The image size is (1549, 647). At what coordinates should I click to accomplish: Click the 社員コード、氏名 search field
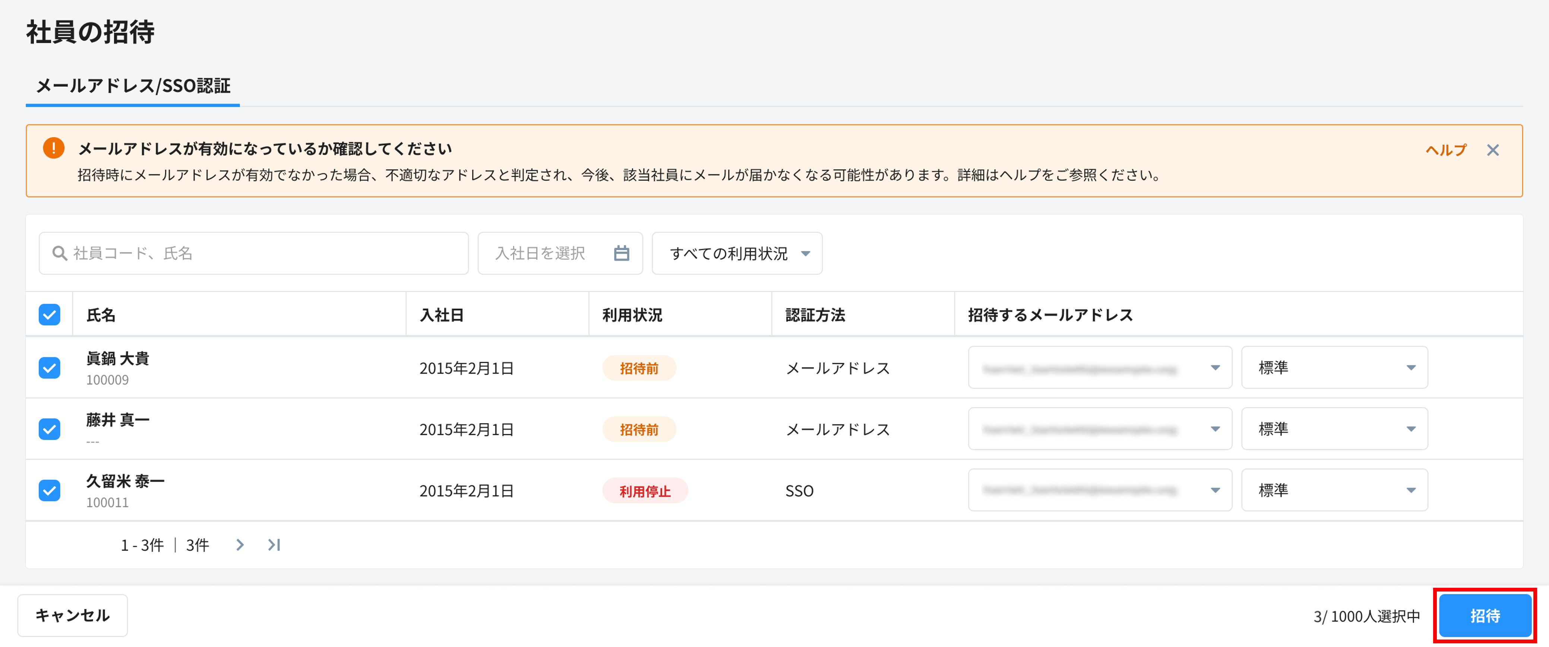coord(253,253)
